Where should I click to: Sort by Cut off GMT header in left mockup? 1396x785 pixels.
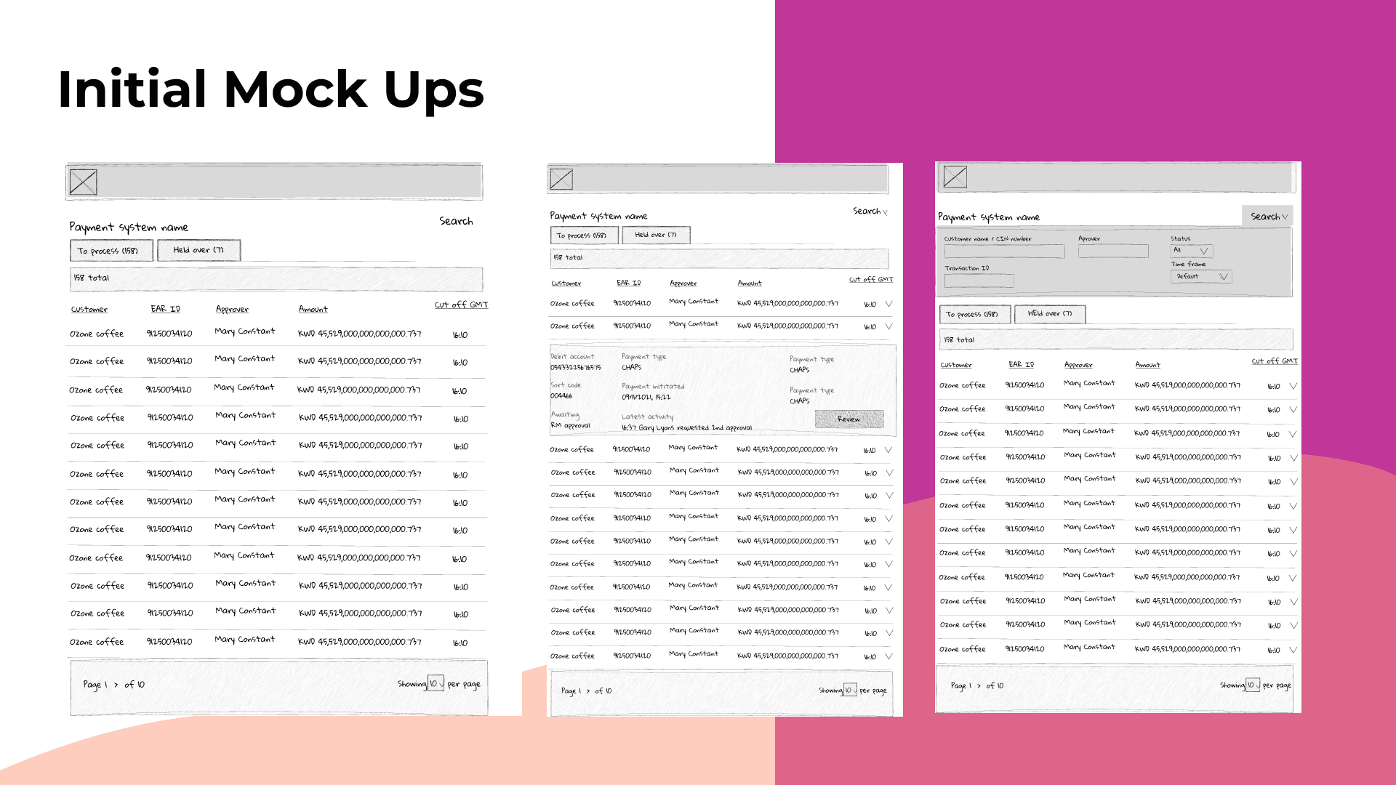tap(461, 305)
